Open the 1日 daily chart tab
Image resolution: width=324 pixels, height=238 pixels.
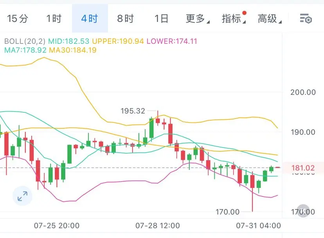click(161, 19)
